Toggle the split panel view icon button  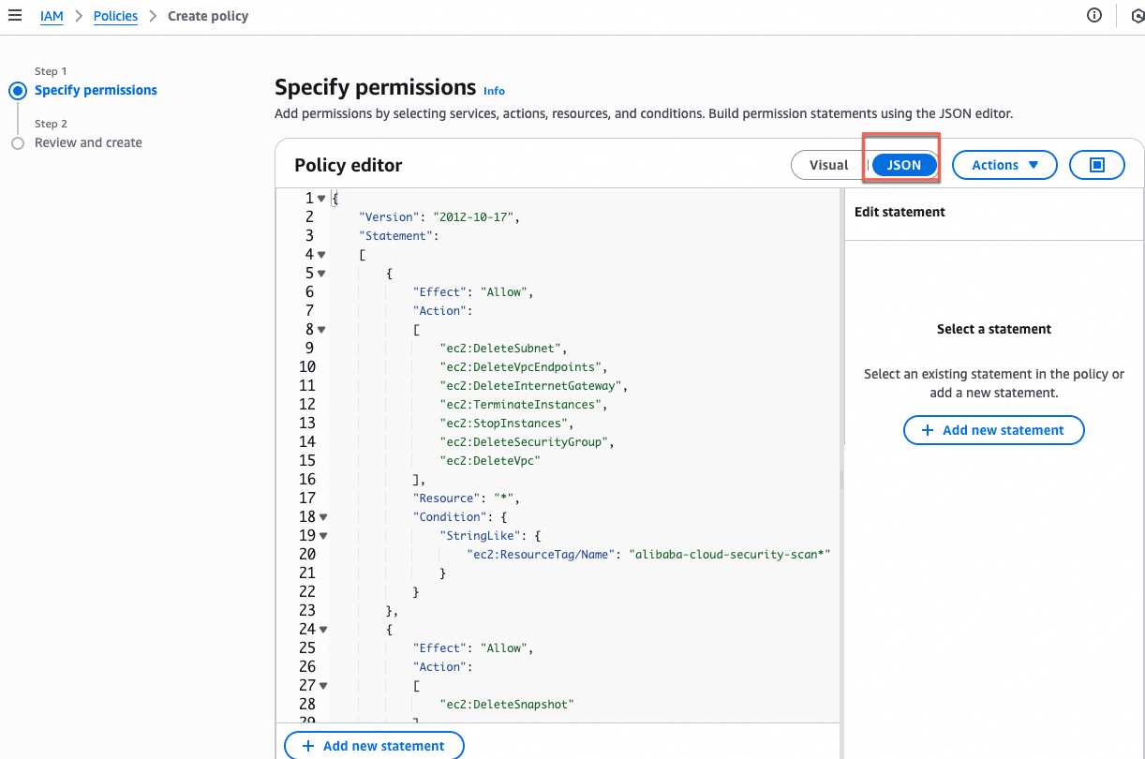click(x=1097, y=165)
